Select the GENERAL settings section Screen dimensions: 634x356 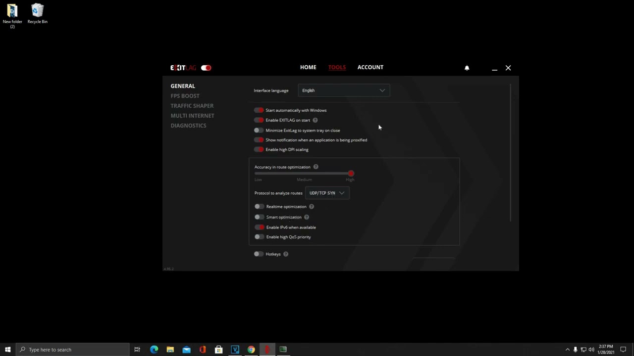(x=183, y=86)
